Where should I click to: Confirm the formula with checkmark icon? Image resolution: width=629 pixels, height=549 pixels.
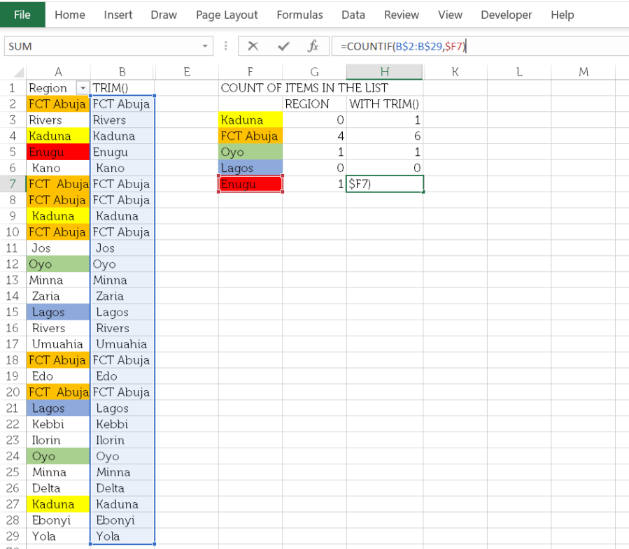pyautogui.click(x=283, y=46)
